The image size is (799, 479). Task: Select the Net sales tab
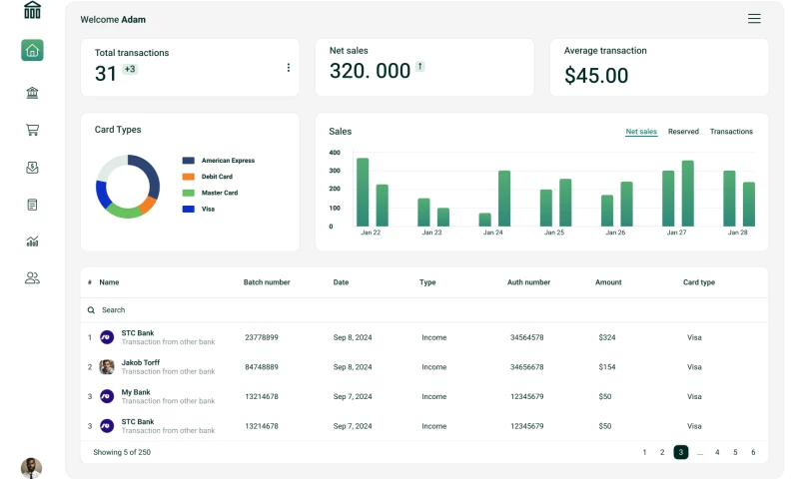coord(641,132)
